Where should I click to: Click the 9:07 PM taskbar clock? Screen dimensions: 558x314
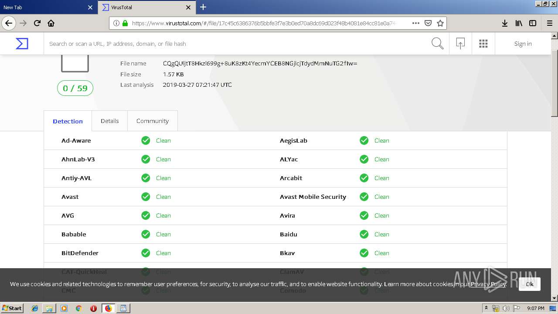(536, 308)
